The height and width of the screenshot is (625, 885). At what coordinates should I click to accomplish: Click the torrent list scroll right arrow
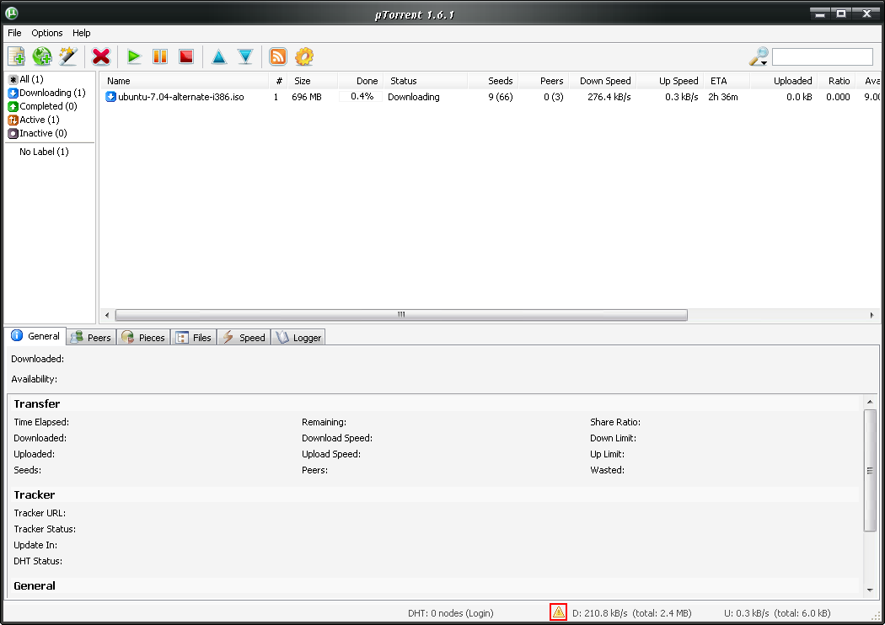[x=872, y=315]
